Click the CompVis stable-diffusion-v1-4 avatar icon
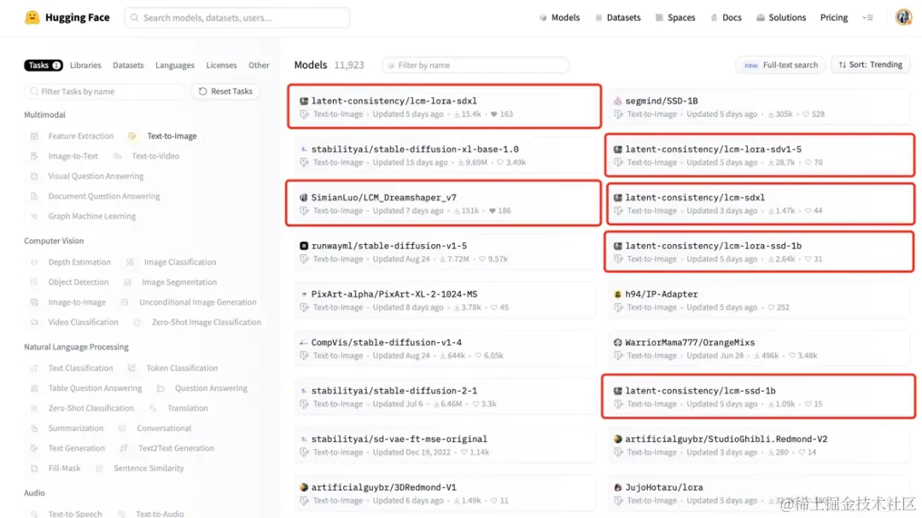922x518 pixels. [x=304, y=342]
